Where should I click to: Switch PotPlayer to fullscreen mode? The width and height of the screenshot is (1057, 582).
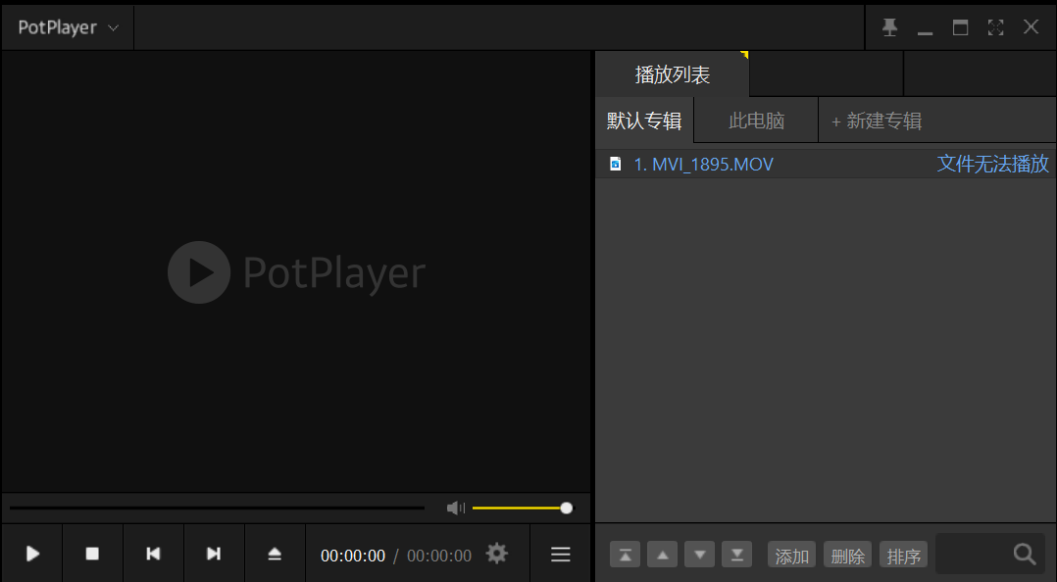coord(995,27)
